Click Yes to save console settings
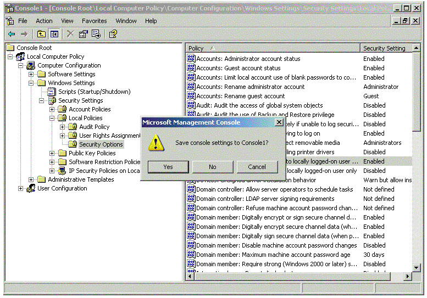The height and width of the screenshot is (298, 427). click(x=168, y=167)
